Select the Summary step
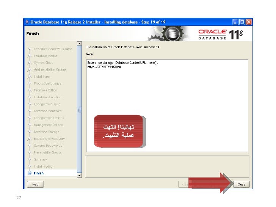Viewport: 276px width, 207px height. (x=40, y=160)
